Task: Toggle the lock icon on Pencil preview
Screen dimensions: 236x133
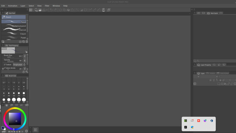Action: (x=26, y=52)
